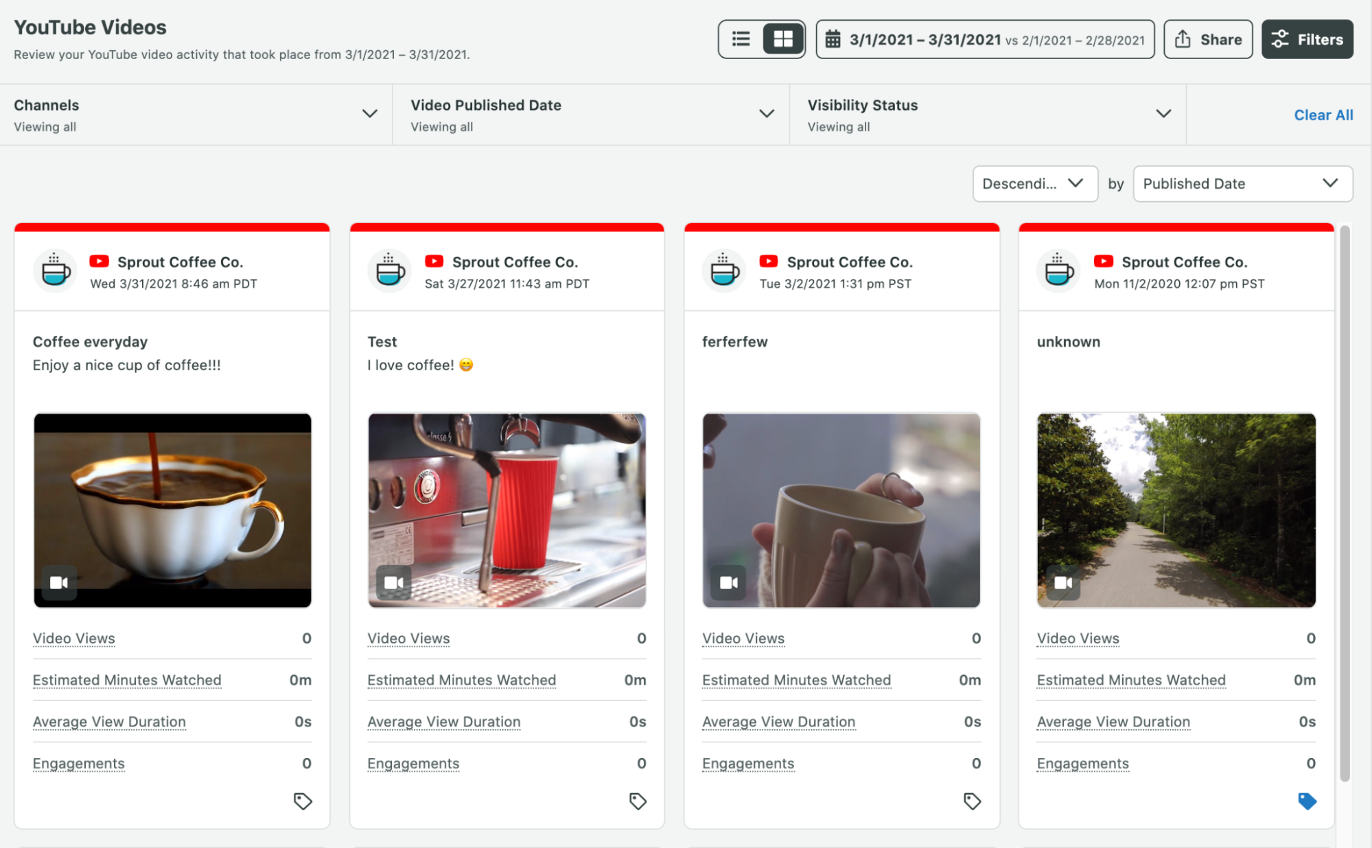
Task: Click YouTube icon on ferferfew card
Action: point(768,262)
